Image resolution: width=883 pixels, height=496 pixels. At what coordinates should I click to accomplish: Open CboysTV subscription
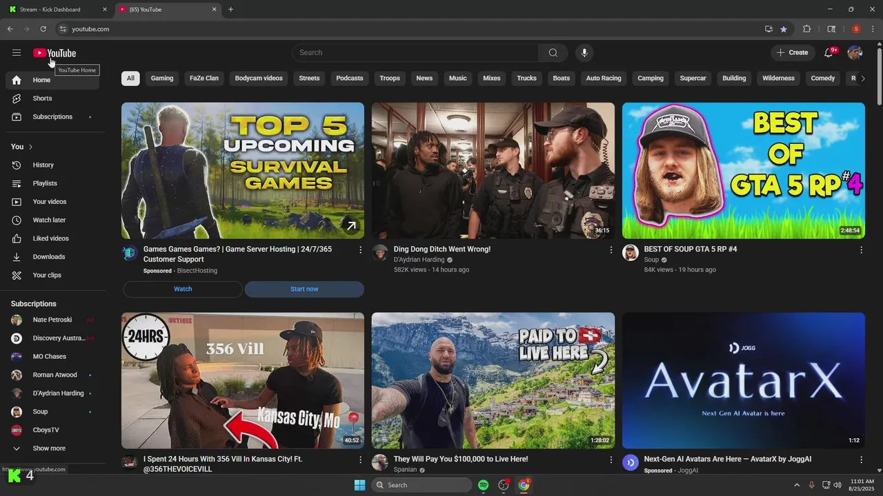[x=52, y=430]
